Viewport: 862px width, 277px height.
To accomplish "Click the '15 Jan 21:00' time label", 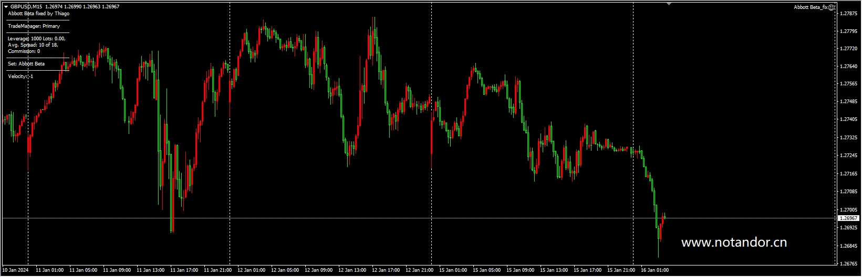I will (621, 270).
